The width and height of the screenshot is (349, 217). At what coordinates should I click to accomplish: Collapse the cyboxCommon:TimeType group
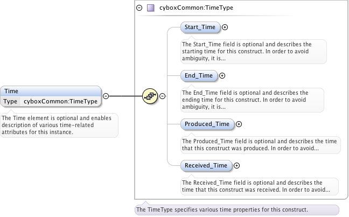click(139, 8)
